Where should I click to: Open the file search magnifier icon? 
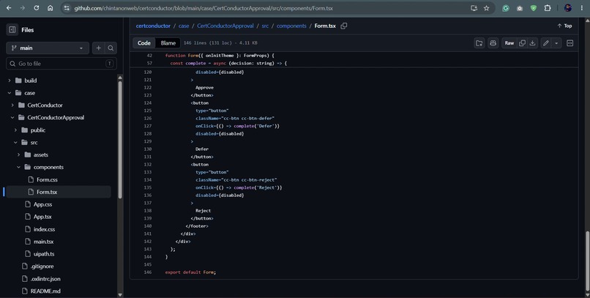111,48
